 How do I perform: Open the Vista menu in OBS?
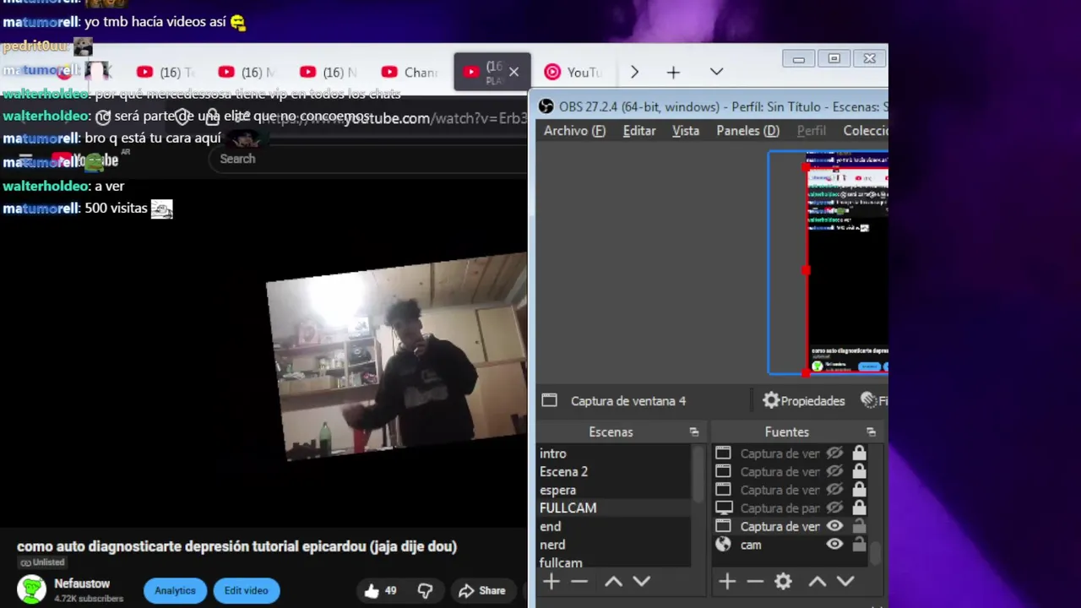pyautogui.click(x=686, y=130)
